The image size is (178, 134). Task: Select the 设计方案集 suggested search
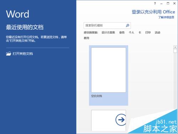[x=108, y=32]
